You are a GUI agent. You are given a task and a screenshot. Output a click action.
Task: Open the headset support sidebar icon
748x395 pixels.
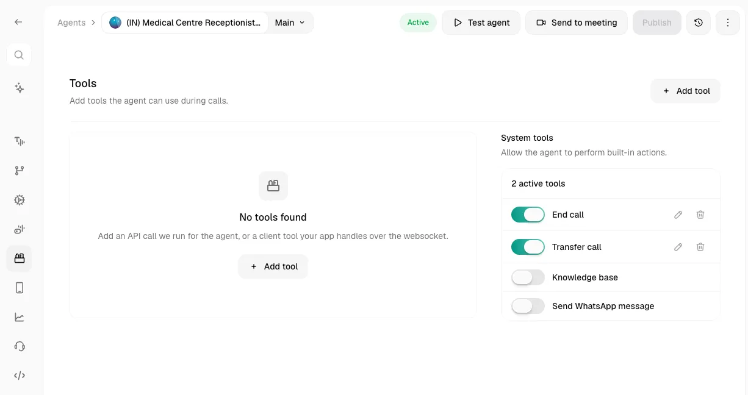point(19,346)
